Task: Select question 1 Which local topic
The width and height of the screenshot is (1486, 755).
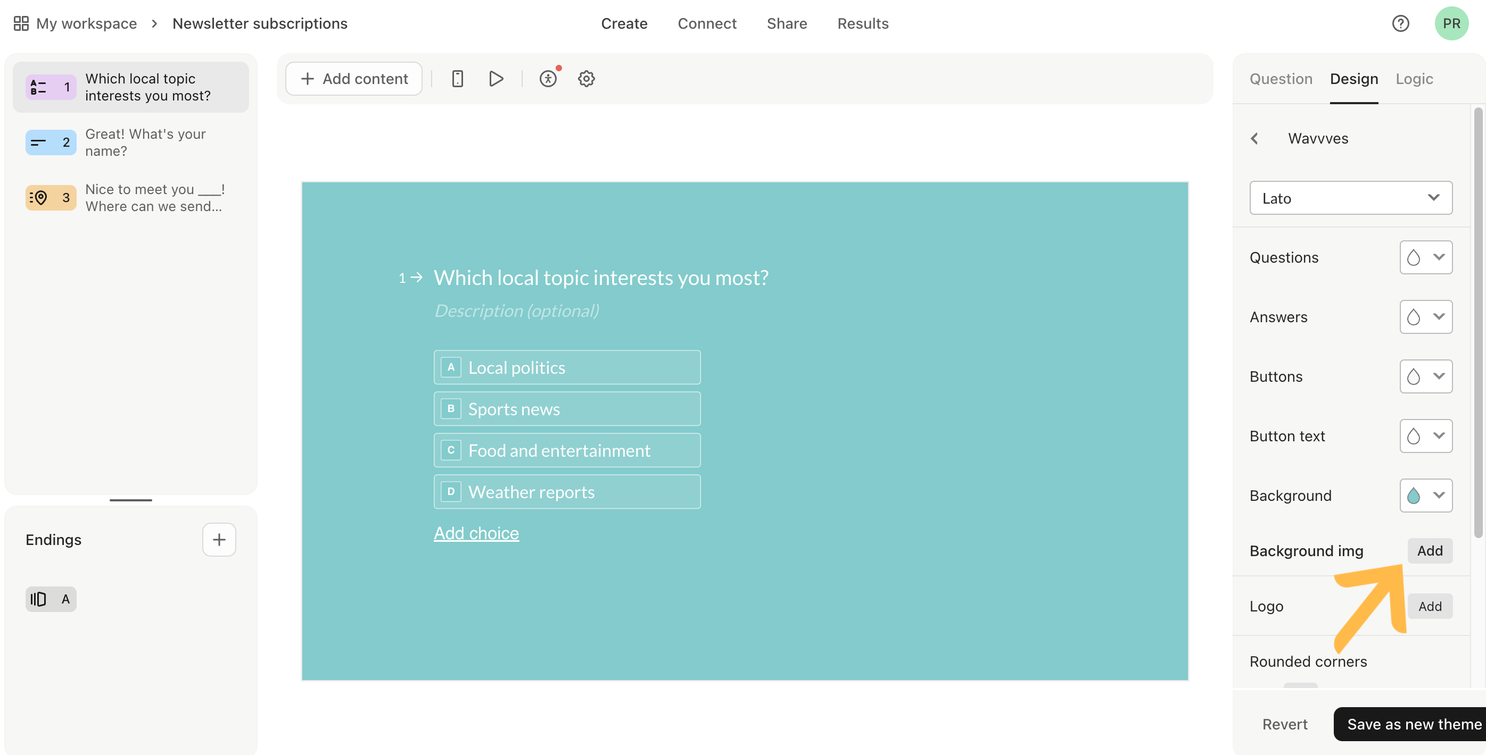Action: (x=131, y=87)
